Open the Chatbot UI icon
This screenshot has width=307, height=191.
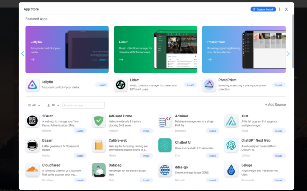[165, 145]
